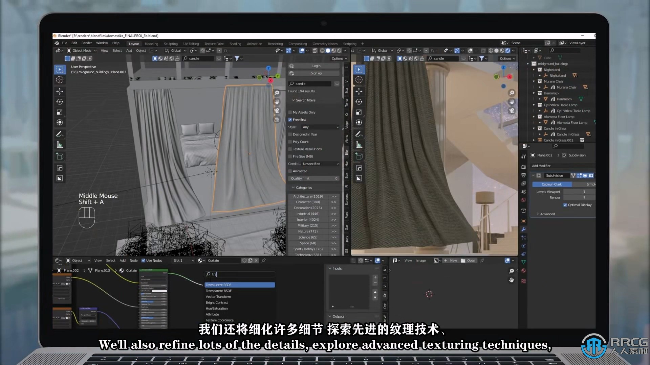The height and width of the screenshot is (365, 650).
Task: Click Login button in asset browser
Action: click(x=316, y=66)
